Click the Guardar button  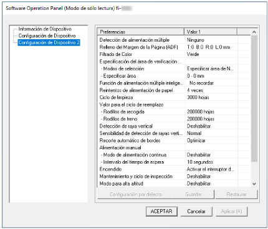coord(194,194)
